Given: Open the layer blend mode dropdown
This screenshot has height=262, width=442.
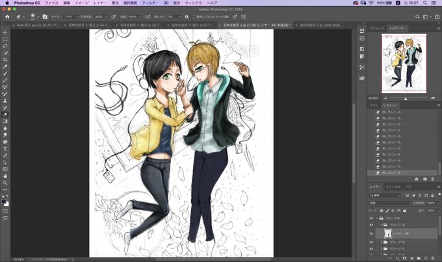Looking at the screenshot, I should click(x=391, y=203).
